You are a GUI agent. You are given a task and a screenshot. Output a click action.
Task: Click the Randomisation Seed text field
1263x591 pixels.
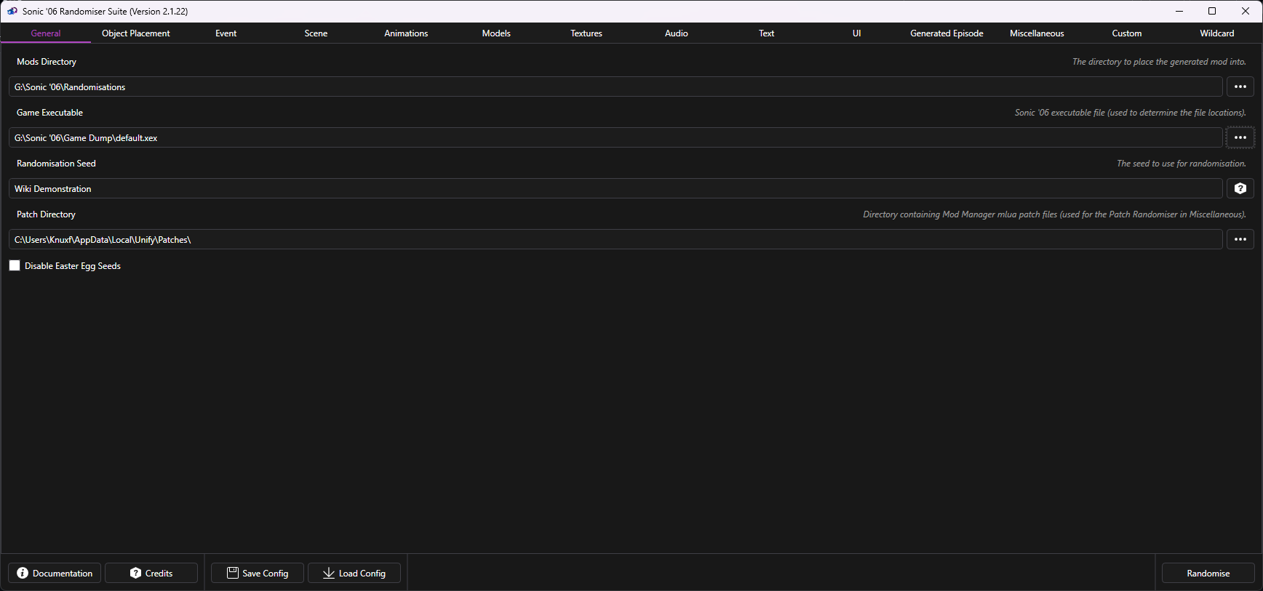point(615,188)
